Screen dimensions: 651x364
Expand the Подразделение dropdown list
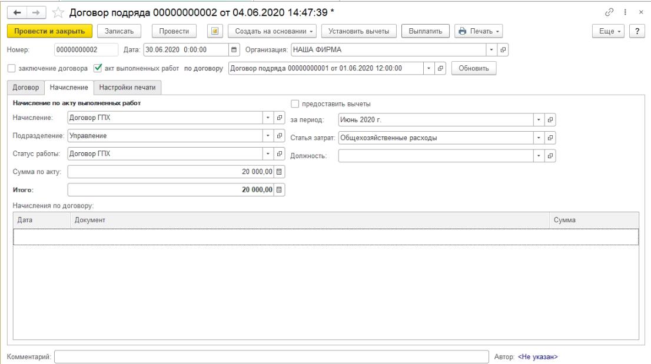click(268, 135)
